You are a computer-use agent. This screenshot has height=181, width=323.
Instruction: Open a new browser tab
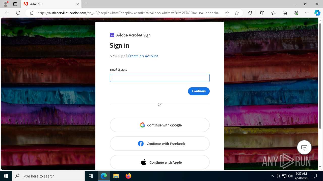tap(86, 4)
